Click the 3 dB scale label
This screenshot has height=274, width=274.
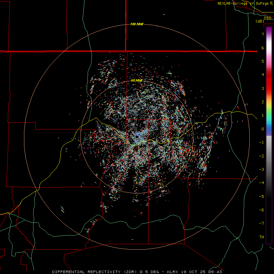(263, 88)
